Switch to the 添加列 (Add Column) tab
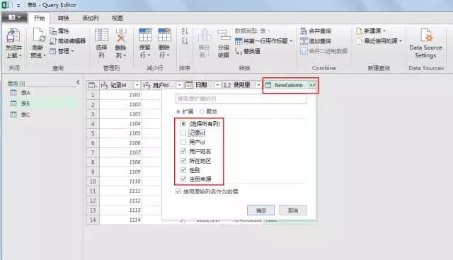The height and width of the screenshot is (260, 453). tap(90, 18)
